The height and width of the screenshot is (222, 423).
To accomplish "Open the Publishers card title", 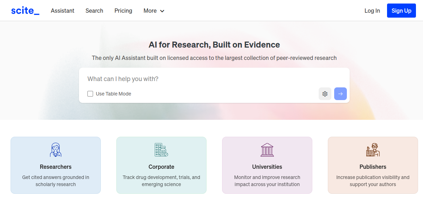I will [373, 167].
